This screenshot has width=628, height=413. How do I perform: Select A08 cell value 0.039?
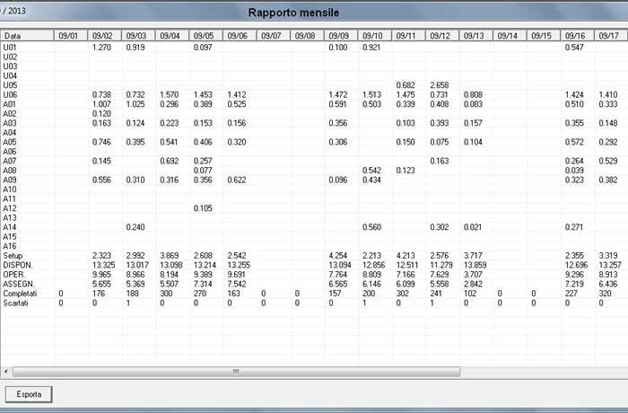click(x=574, y=171)
